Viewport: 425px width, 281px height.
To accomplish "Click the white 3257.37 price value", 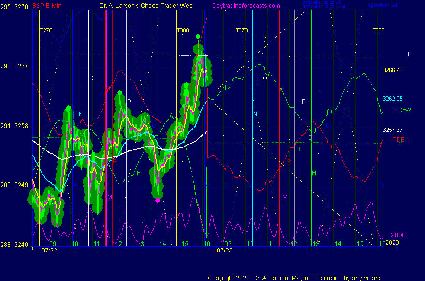I will pyautogui.click(x=393, y=130).
